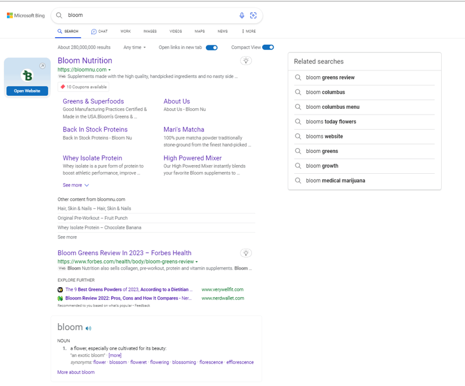Click the Bloom B logo thumbnail
Image resolution: width=465 pixels, height=386 pixels.
click(27, 76)
